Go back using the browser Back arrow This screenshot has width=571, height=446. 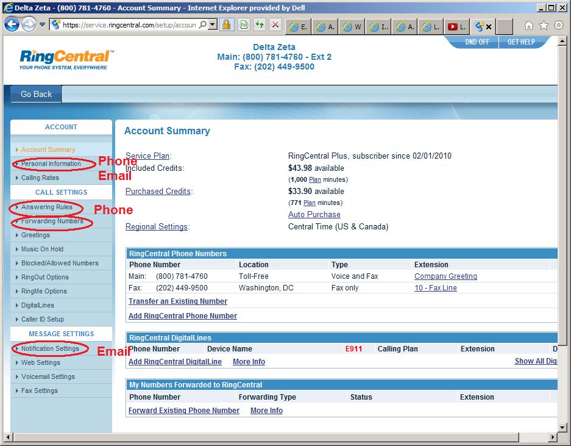point(12,25)
